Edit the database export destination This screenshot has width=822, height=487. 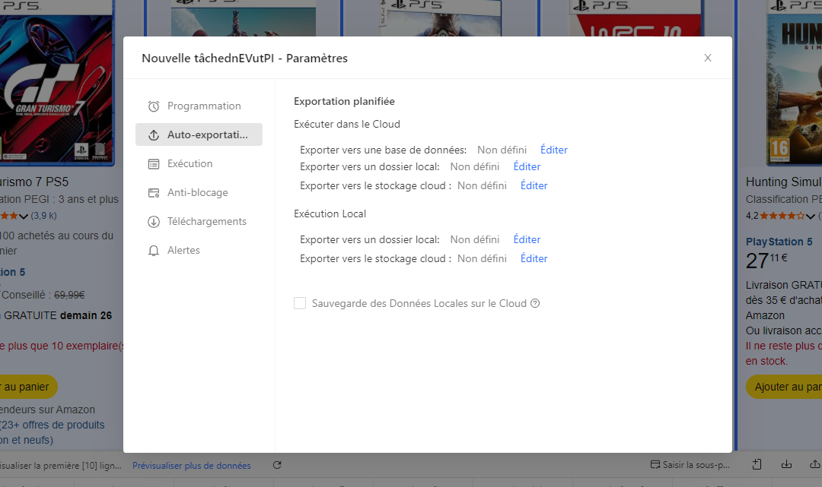553,150
